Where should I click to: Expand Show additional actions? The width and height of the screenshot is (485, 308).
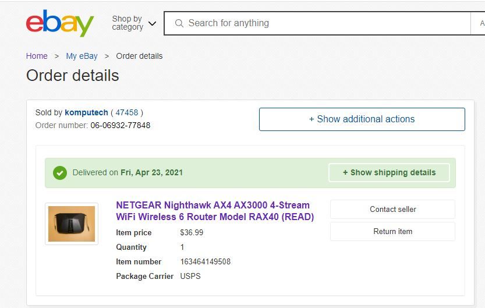coord(362,119)
